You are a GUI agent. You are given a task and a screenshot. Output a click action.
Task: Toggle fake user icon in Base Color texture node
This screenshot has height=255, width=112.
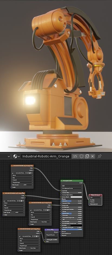pos(26,173)
